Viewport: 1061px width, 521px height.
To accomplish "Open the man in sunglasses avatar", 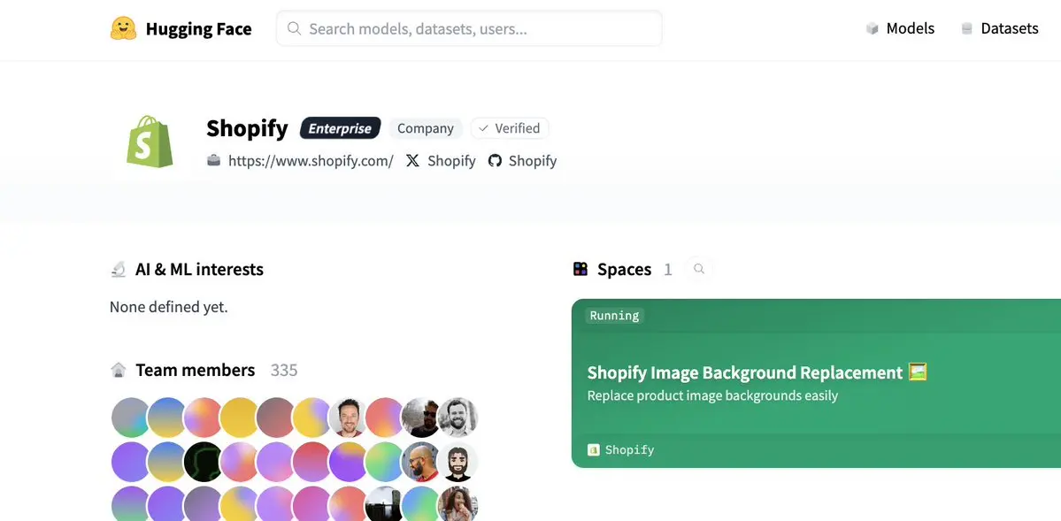I will [420, 417].
